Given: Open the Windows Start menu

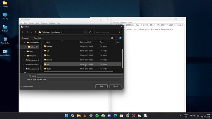Looking at the screenshot, I should [67, 116].
